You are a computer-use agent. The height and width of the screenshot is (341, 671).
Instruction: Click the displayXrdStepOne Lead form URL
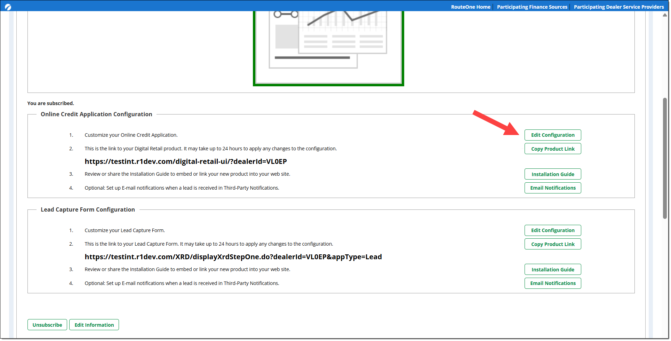(x=233, y=257)
